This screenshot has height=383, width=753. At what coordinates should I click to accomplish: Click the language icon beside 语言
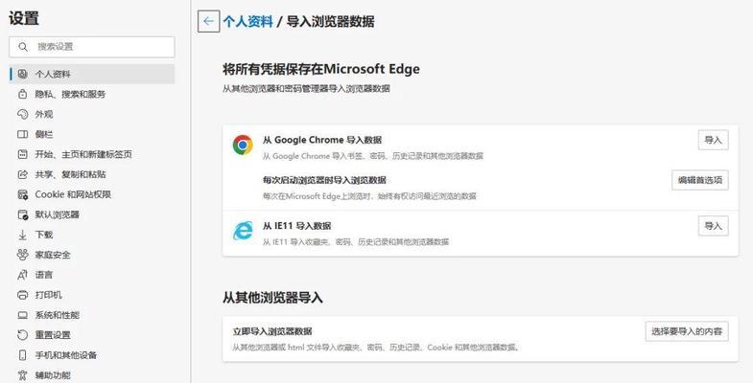coord(23,275)
